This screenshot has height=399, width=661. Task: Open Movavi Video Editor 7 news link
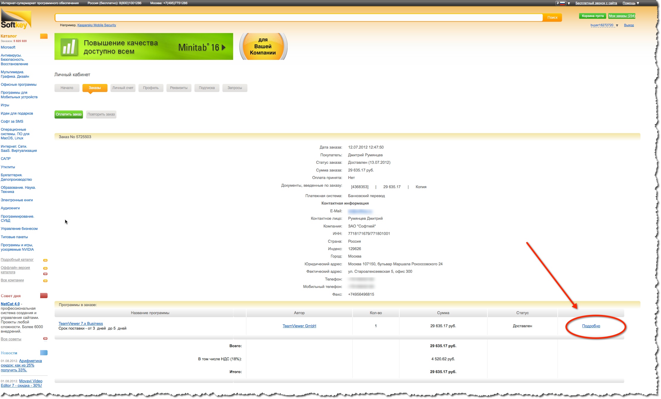22,383
